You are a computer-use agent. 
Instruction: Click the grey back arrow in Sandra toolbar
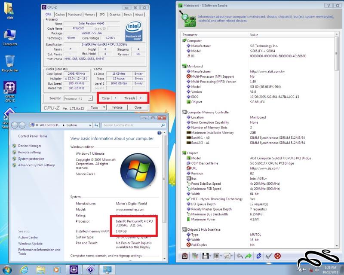tap(240, 256)
